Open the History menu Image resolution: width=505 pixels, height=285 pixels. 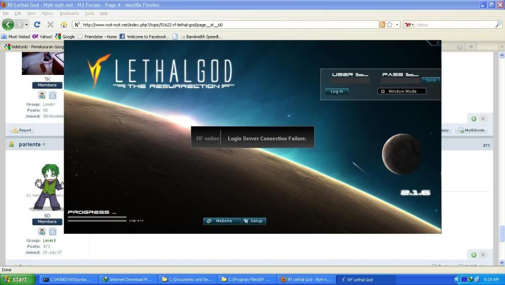[x=47, y=13]
